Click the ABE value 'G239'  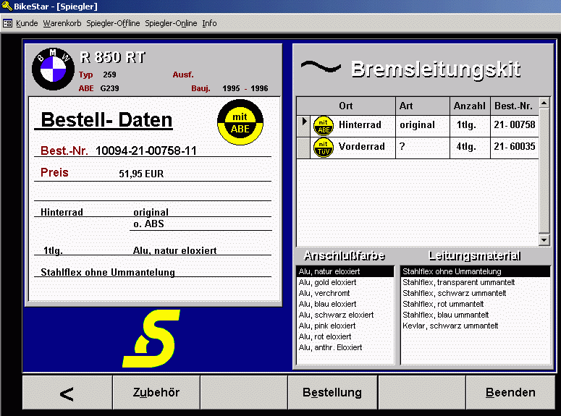109,88
